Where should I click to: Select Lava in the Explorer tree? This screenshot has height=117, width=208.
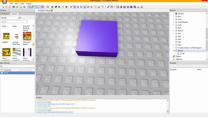[180, 19]
